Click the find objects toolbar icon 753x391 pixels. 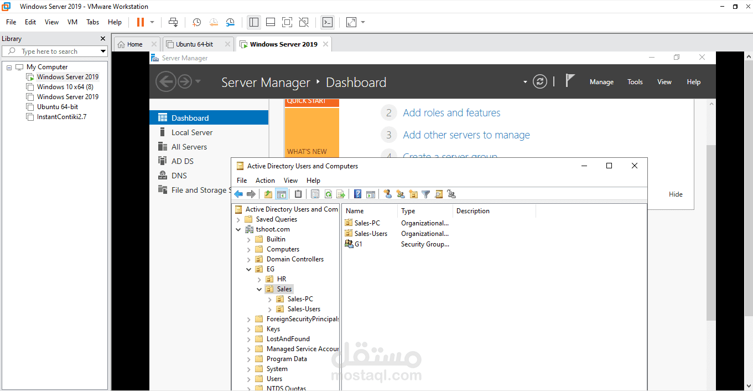[x=439, y=194]
